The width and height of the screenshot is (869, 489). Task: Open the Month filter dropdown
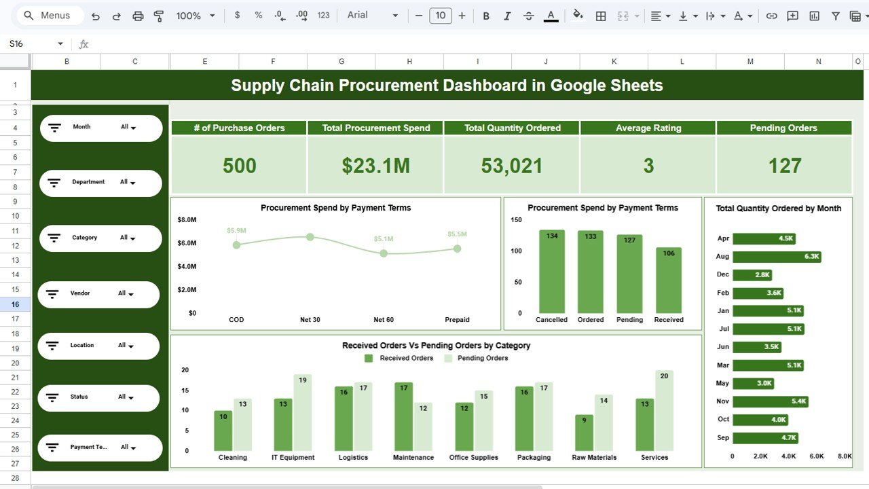click(x=128, y=127)
